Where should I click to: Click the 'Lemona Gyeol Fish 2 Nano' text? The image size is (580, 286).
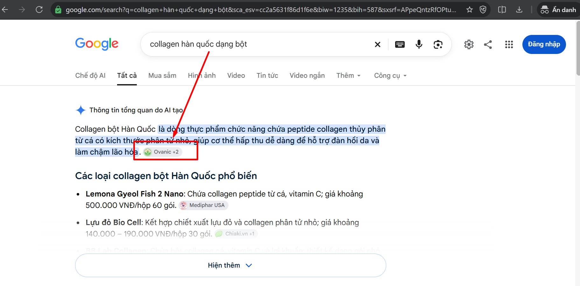[134, 194]
